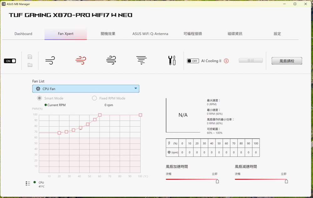Click the temperature source list icon
313x198 pixels.
tap(28, 184)
